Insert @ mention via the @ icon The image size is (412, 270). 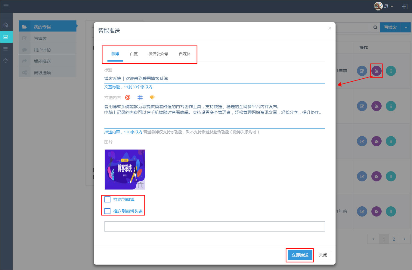pos(128,97)
